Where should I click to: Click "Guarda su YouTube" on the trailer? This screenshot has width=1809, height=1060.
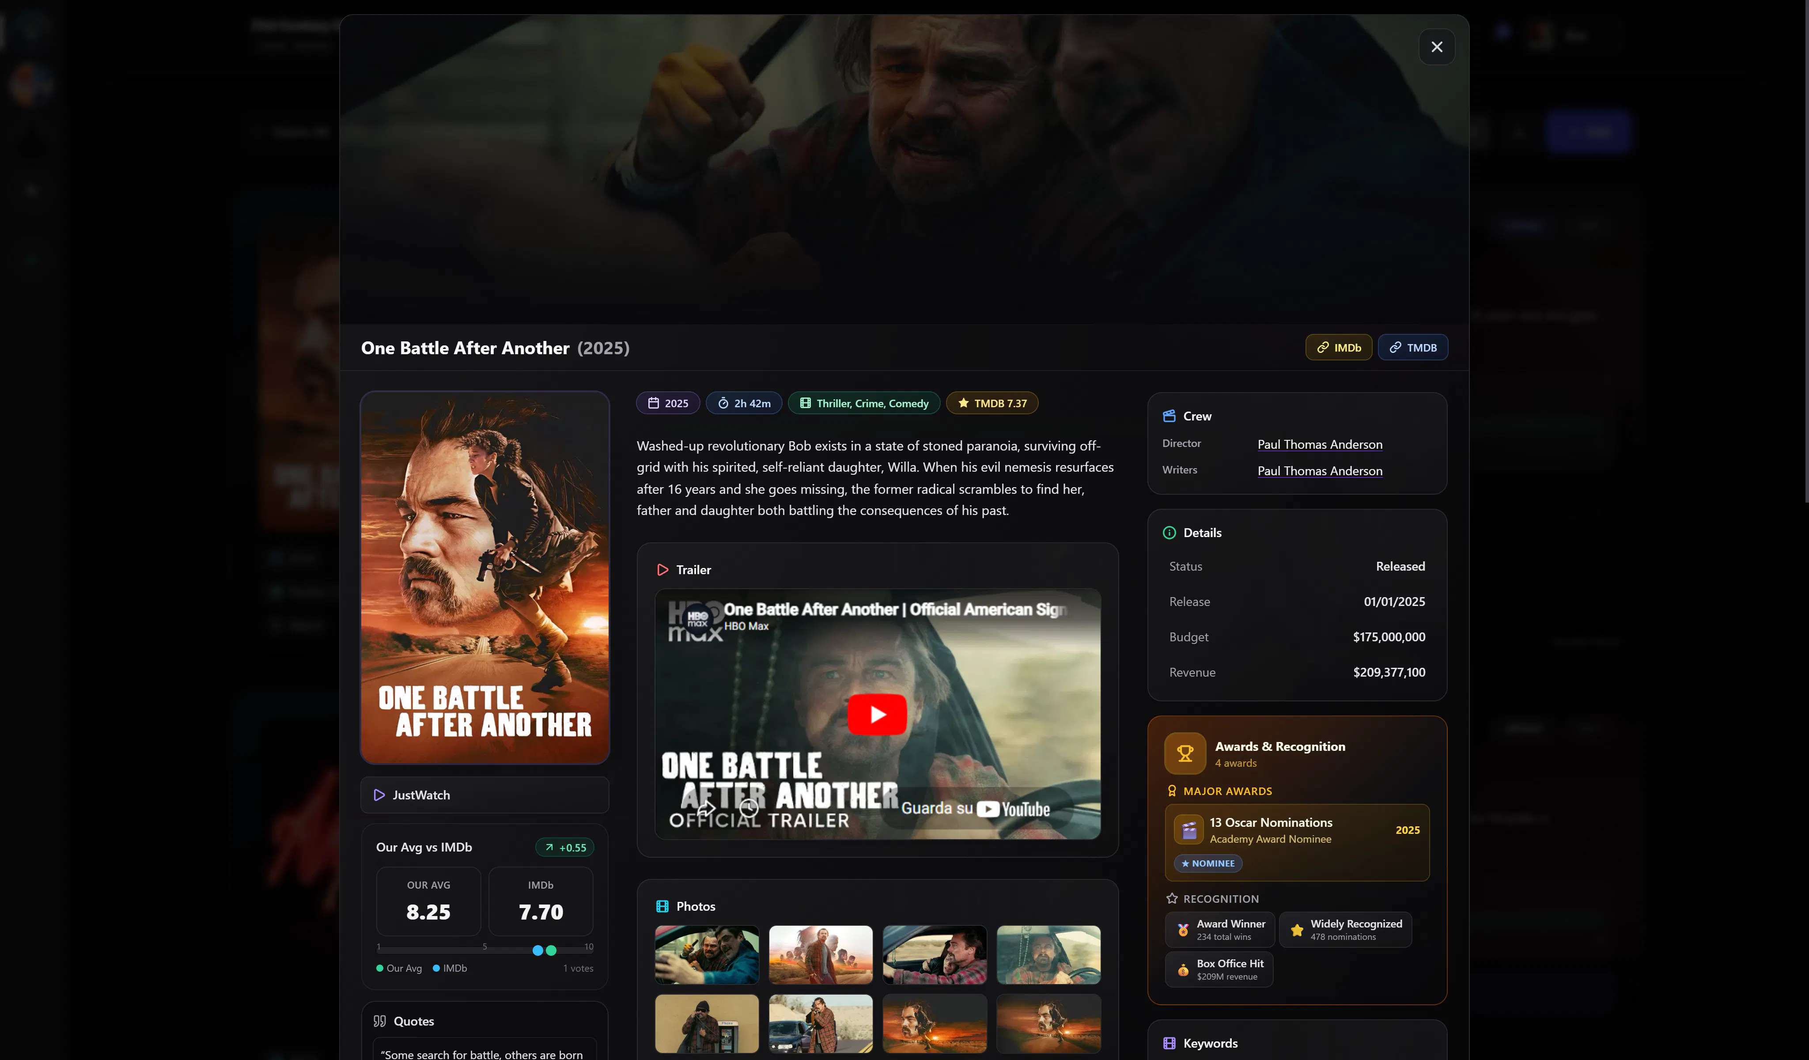tap(976, 809)
